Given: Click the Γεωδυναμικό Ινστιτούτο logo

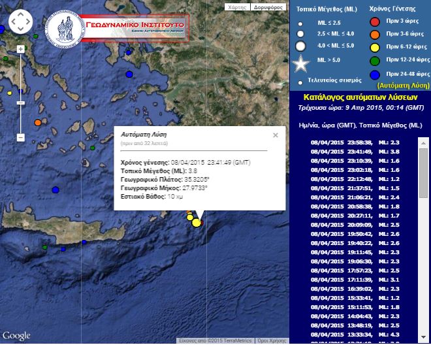Looking at the screenshot, I should click(117, 28).
